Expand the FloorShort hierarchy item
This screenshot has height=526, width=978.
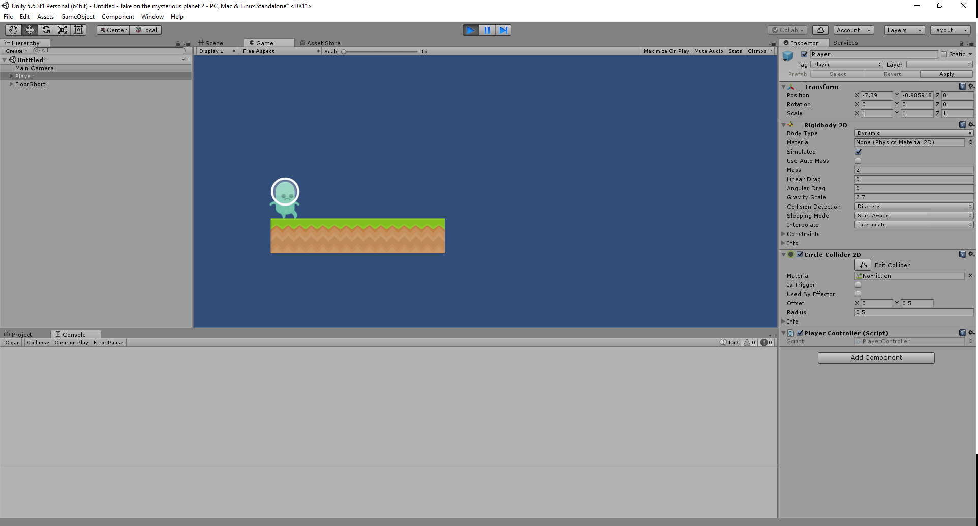[11, 84]
